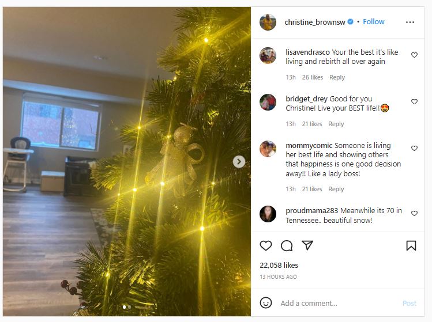Follow christine_brownsw
Viewport: 432px width, 322px height.
[x=373, y=22]
